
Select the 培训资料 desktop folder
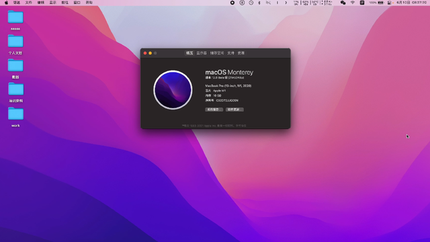(x=15, y=89)
